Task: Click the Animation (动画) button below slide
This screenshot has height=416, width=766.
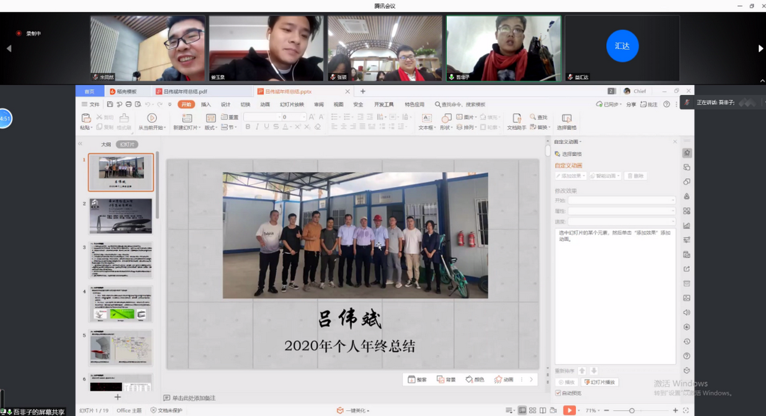Action: pos(504,379)
